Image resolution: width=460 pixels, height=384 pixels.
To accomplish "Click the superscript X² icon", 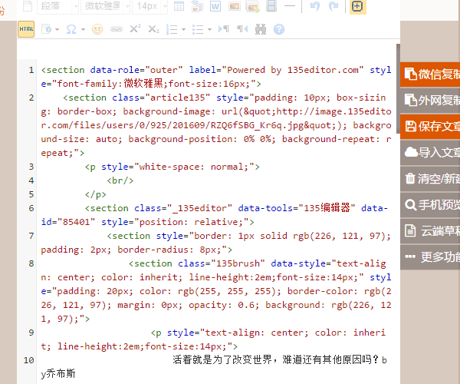I will pyautogui.click(x=135, y=29).
